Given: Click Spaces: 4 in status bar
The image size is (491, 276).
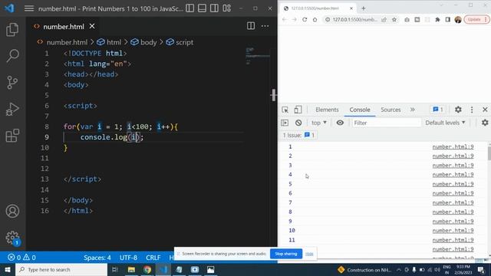Looking at the screenshot, I should (97, 258).
